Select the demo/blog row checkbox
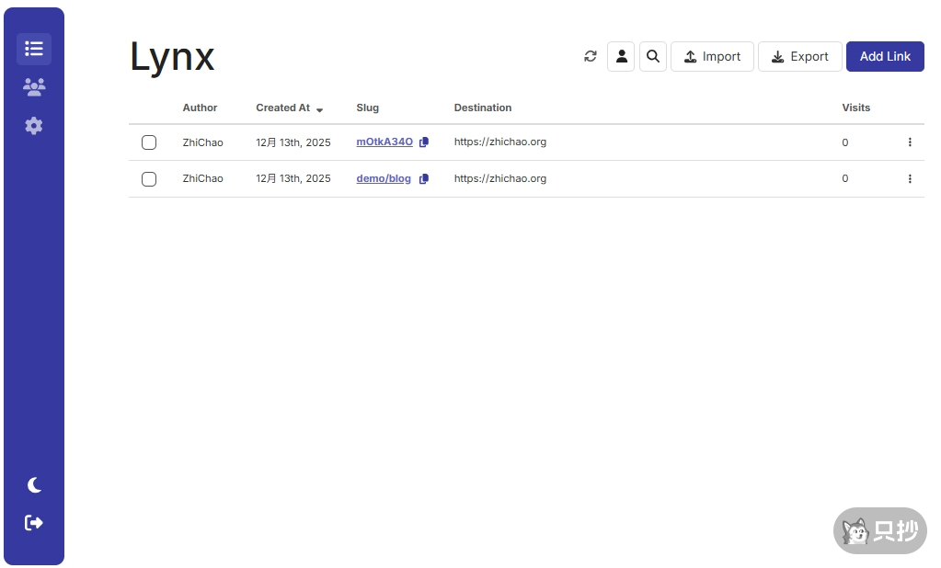This screenshot has height=568, width=941. (149, 179)
